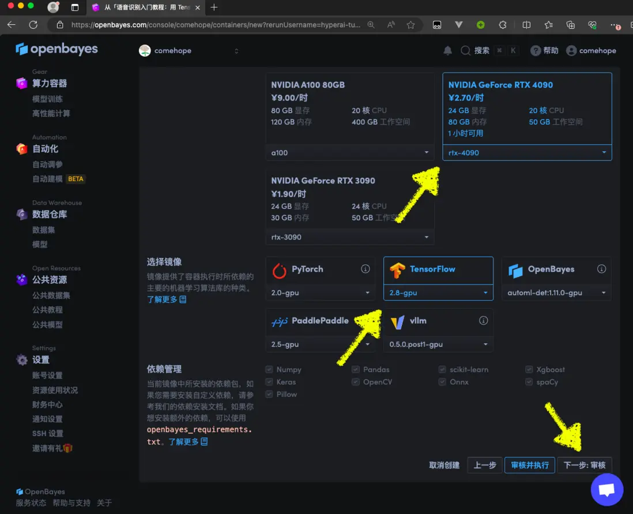Open the rtx-4090 resource dropdown
This screenshot has width=633, height=514.
[x=527, y=152]
